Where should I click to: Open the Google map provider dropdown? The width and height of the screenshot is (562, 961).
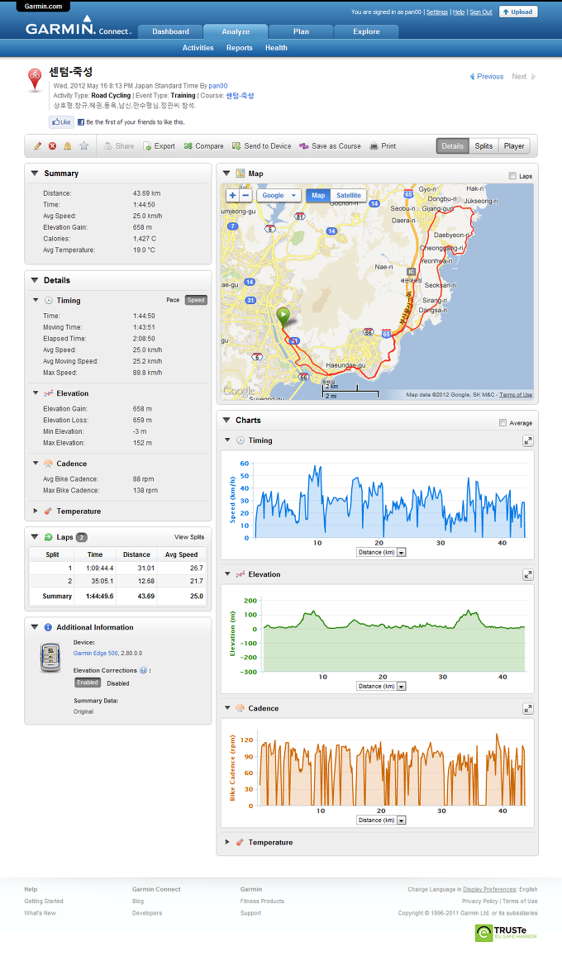coord(279,196)
